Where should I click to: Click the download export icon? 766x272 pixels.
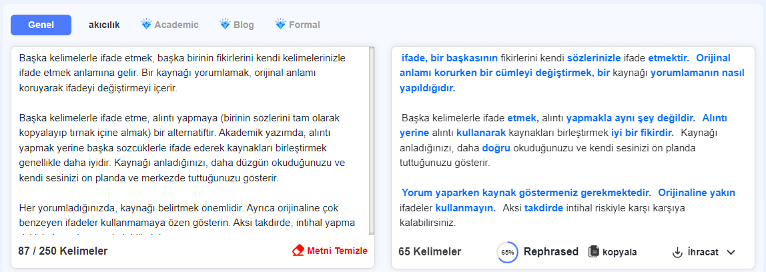tap(677, 252)
